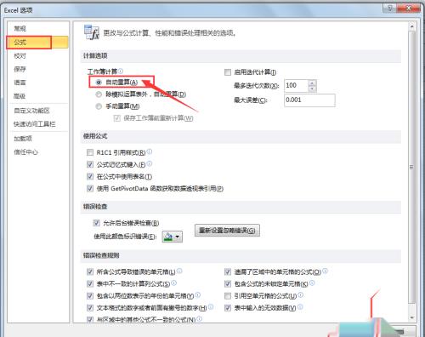The width and height of the screenshot is (425, 337).
Task: Toggle 所含公式导致错误的单元格(L) checkbox
Action: click(90, 271)
